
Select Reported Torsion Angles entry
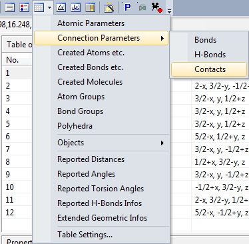[101, 189]
